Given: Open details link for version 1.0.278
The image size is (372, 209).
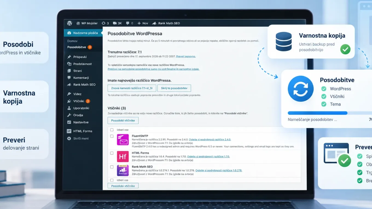Looking at the screenshot, I should click(x=219, y=170).
